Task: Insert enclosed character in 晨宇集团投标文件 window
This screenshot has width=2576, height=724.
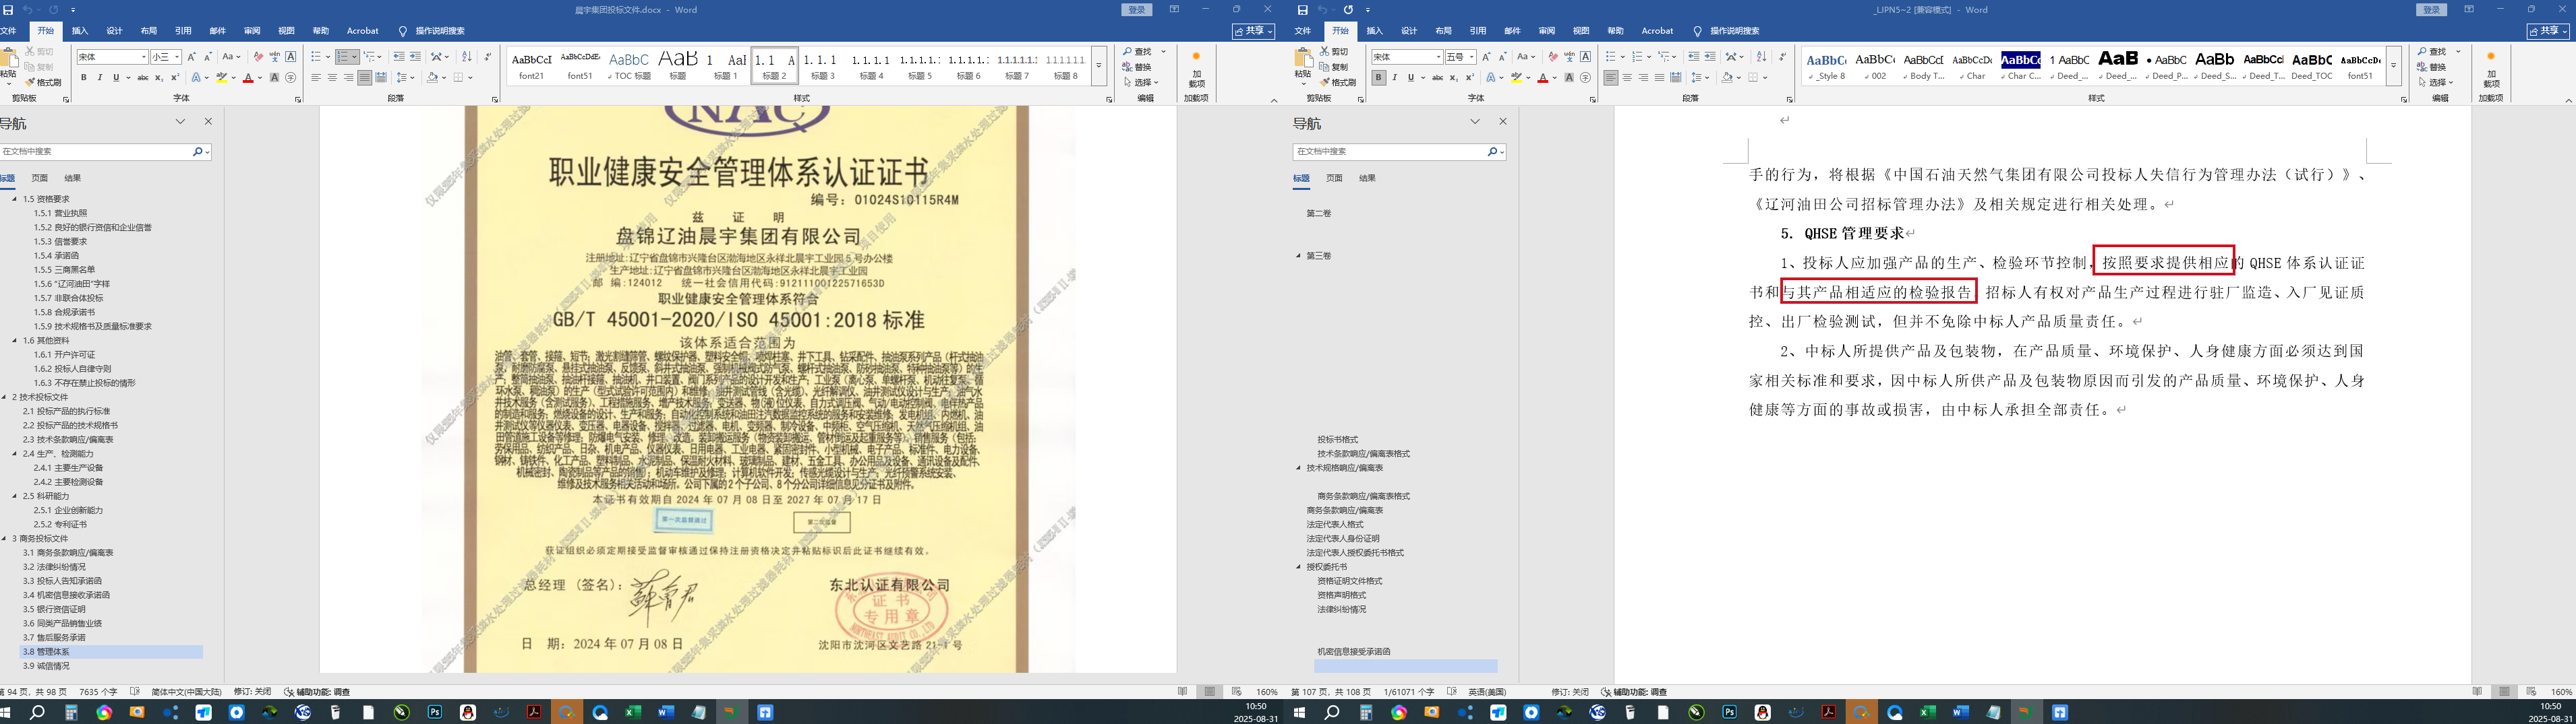Action: click(x=291, y=78)
